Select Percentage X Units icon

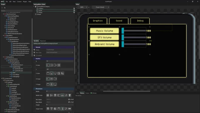[x=59, y=65]
